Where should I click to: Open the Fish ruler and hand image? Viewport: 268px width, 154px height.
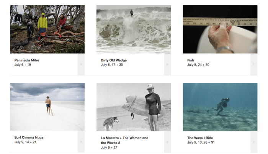(x=220, y=29)
